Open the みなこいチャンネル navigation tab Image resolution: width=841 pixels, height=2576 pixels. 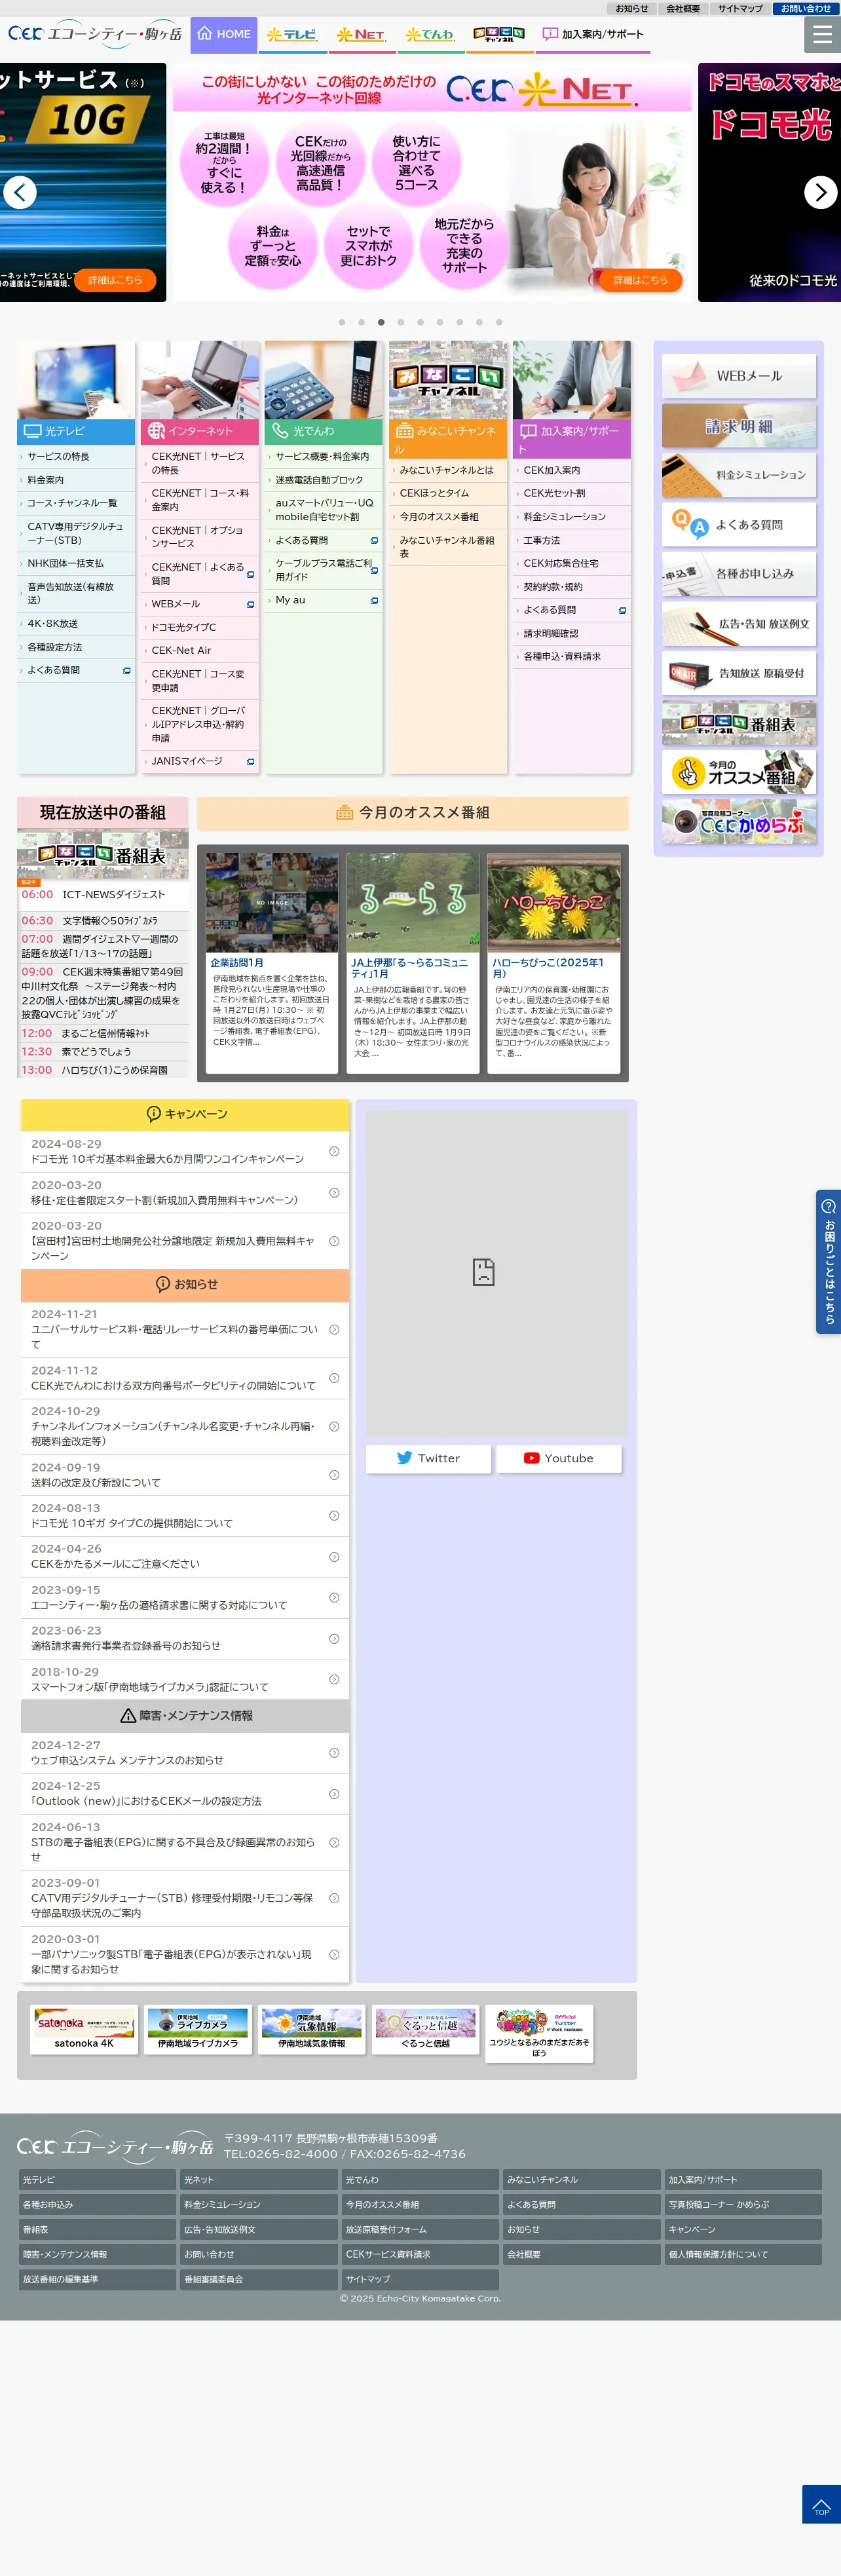pos(499,34)
